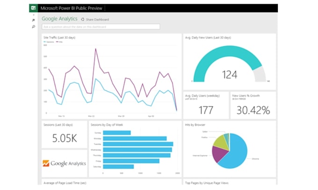Image resolution: width=318 pixels, height=190 pixels.
Task: Click the gauge value 124
Action: point(230,74)
